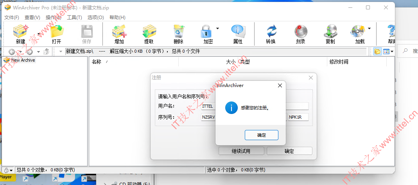Image resolution: width=418 pixels, height=185 pixels.
Task: Click the CD drive icon in Explorer window
Action: coord(114,183)
